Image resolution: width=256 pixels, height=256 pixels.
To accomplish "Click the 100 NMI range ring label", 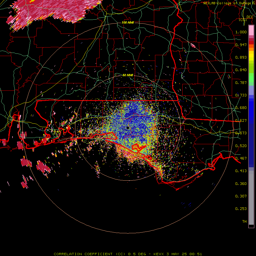I will (128, 22).
